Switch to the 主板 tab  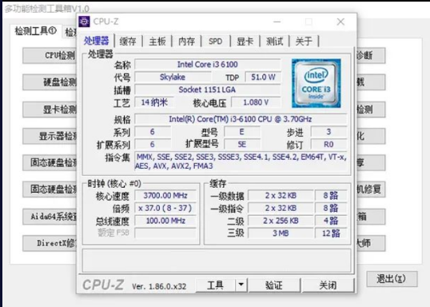click(x=157, y=42)
